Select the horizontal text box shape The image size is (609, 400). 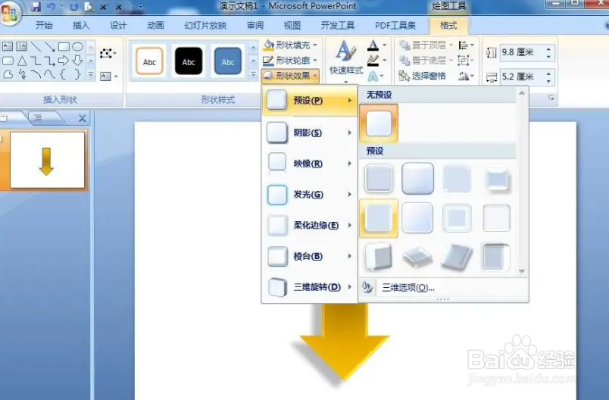[x=8, y=47]
